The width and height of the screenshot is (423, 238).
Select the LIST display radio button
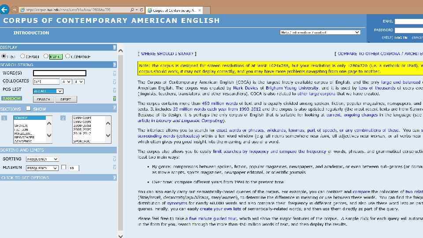4,56
